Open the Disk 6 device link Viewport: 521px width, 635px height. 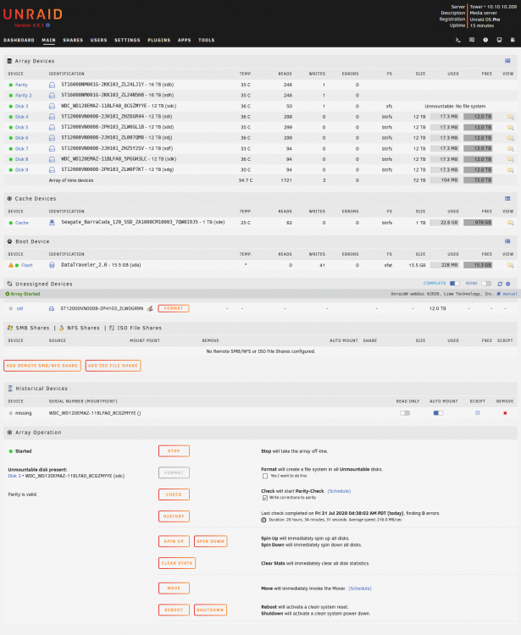[22, 138]
